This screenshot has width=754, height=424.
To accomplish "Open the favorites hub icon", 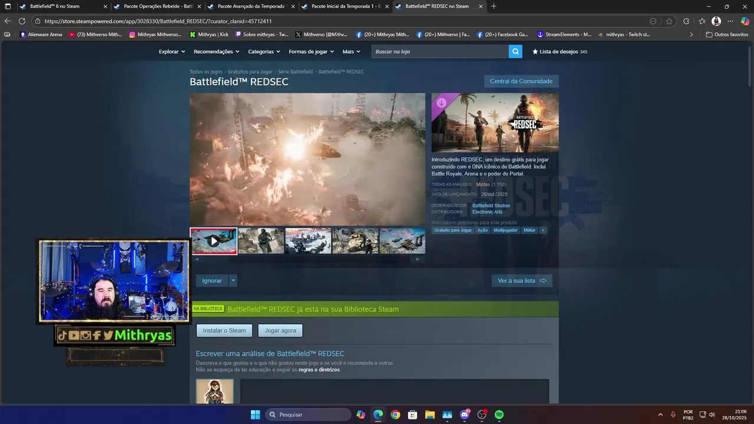I will point(702,21).
